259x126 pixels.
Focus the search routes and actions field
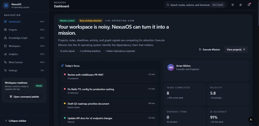pyautogui.click(x=195, y=5)
